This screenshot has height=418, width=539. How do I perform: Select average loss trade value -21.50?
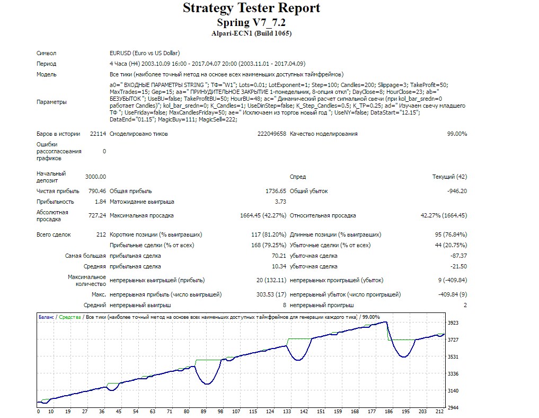[x=458, y=266]
